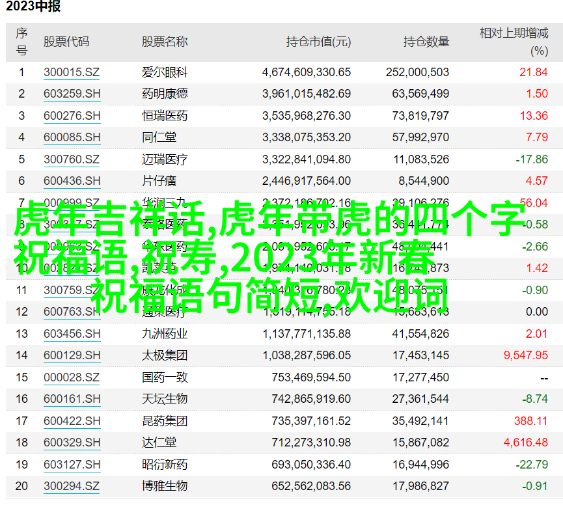Screen dimensions: 563x505
Task: Open stock code link 603259.SH
Action: pyautogui.click(x=72, y=94)
